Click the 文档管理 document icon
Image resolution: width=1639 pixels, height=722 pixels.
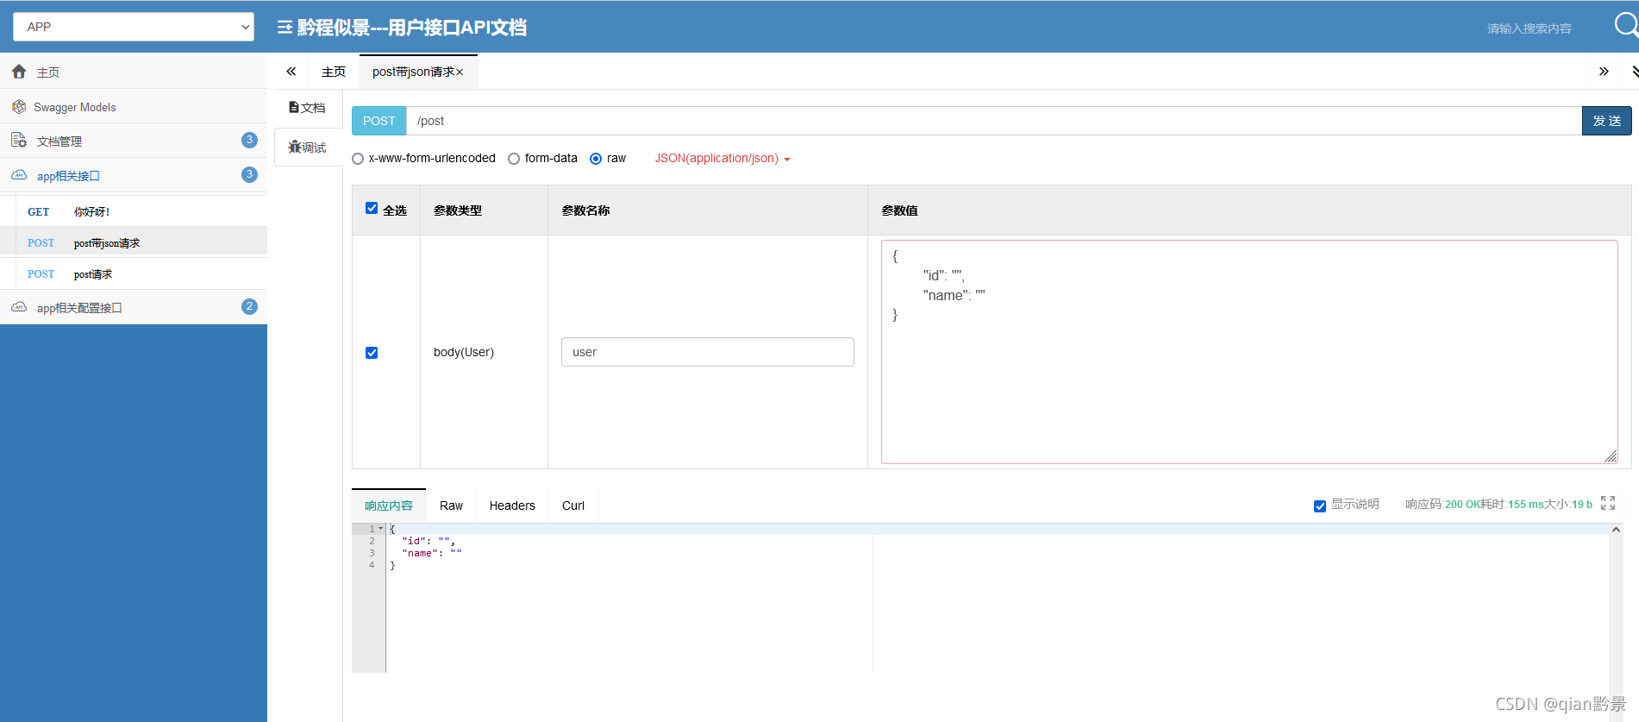(19, 141)
